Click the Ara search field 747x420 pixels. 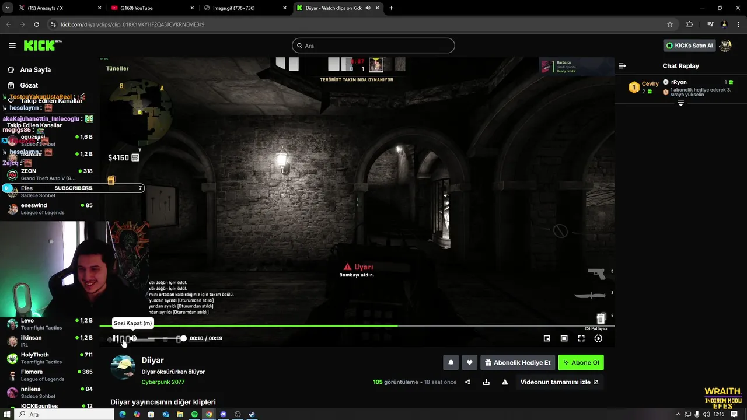(x=373, y=45)
